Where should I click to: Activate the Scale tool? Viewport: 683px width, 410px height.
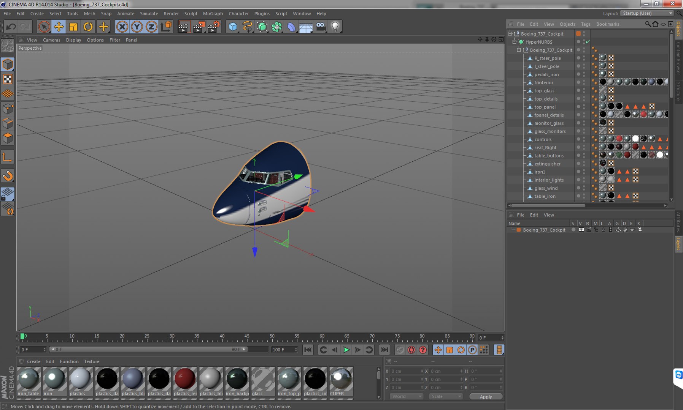click(73, 27)
